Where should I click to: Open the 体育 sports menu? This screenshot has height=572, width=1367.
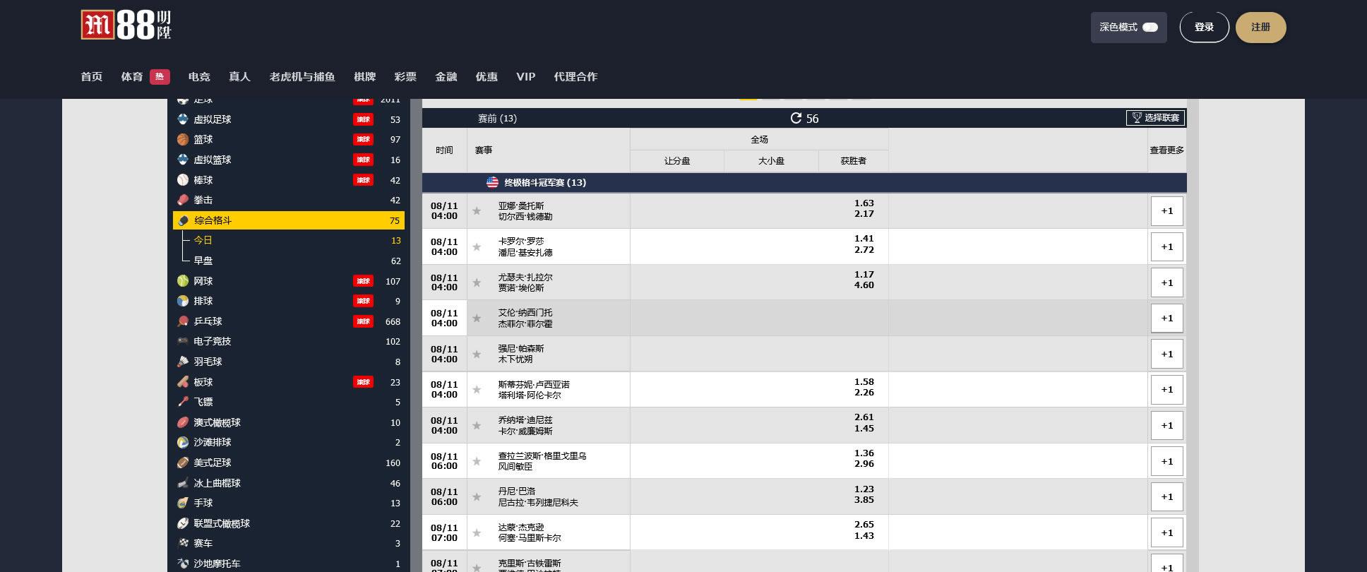132,77
